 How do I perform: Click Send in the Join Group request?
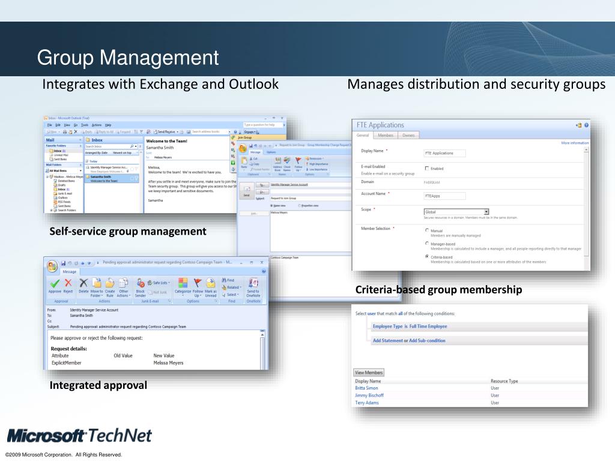(x=247, y=191)
